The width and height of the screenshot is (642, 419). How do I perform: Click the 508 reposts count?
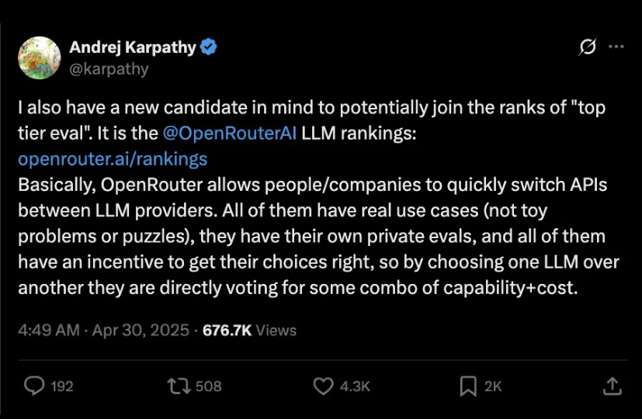(209, 386)
